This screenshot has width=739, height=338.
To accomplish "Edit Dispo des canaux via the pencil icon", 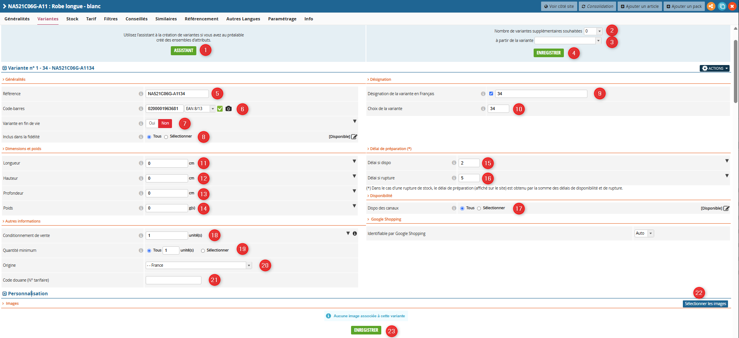I will (x=726, y=208).
